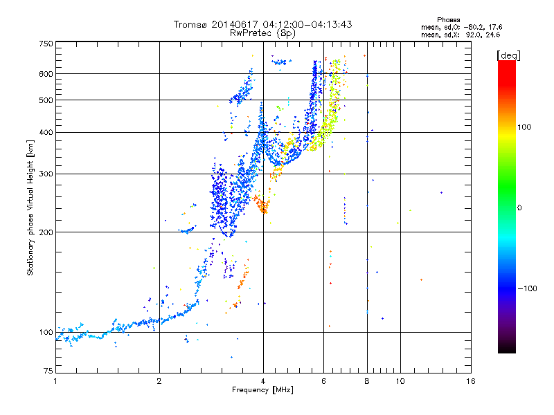
Task: Select the 'mean, sd,X: 92.0, 24.6' line
Action: pyautogui.click(x=461, y=35)
